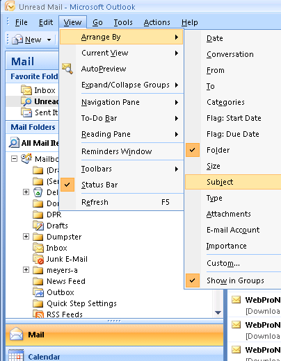Open the Edit menu
The image size is (281, 361).
[x=46, y=22]
